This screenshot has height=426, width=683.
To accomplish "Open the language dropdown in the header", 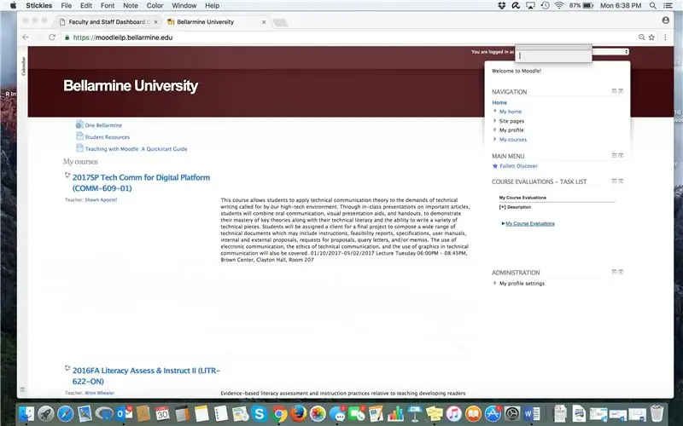I will click(610, 52).
